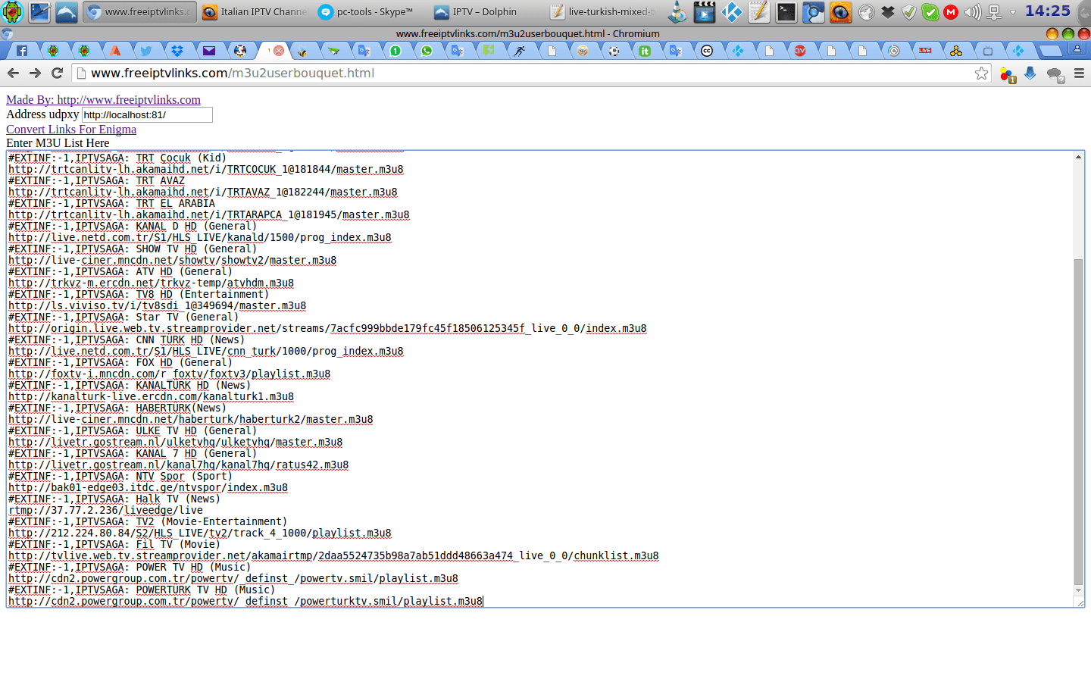Click the scroll up arrow of the textarea
Viewport: 1091px width, 682px height.
pos(1078,157)
